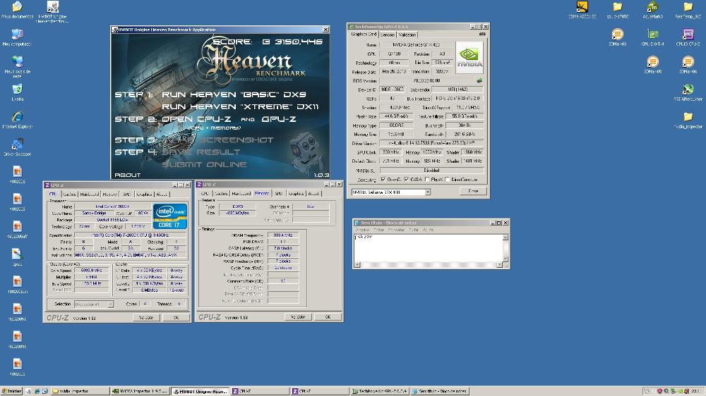Click the Heaven robot mascot image

pyautogui.click(x=306, y=152)
